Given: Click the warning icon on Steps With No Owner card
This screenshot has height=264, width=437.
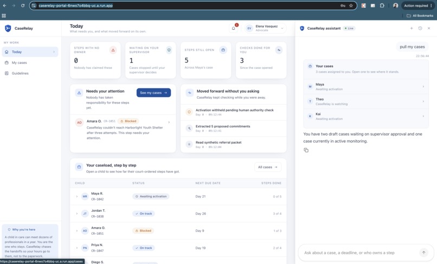Looking at the screenshot, I should coord(113,50).
